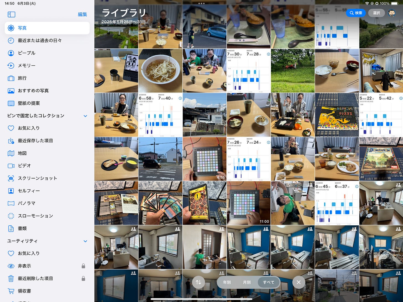Screen dimensions: 403x302
Task: Open the crosswalk street photo
Action: click(x=160, y=159)
